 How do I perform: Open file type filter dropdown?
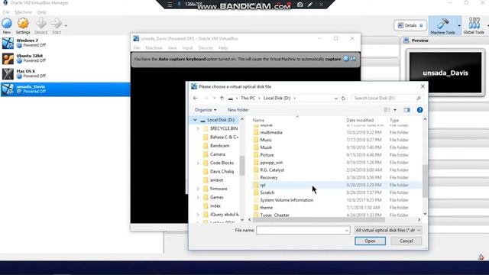tap(388, 230)
